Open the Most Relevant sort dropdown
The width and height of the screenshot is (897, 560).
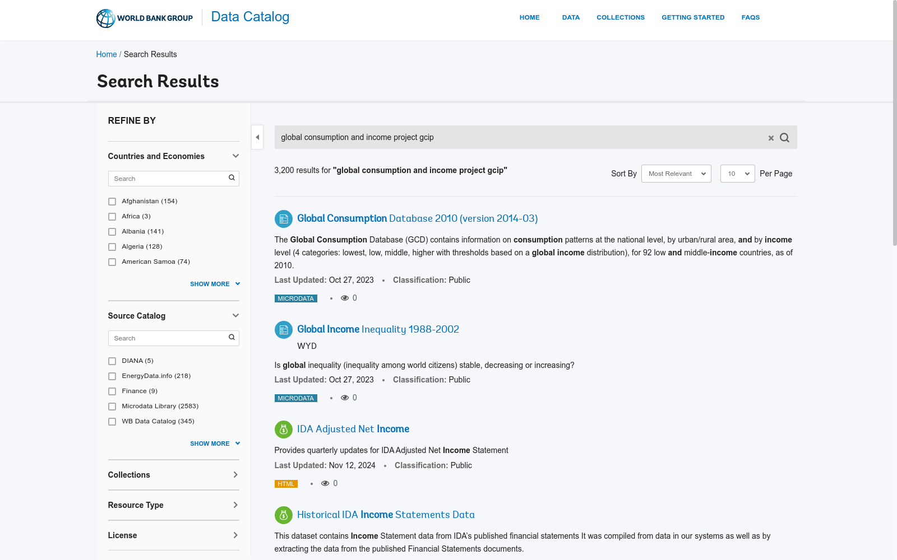(x=676, y=174)
